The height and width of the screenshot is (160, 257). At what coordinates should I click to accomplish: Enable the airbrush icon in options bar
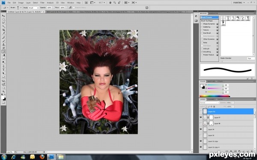coord(70,8)
